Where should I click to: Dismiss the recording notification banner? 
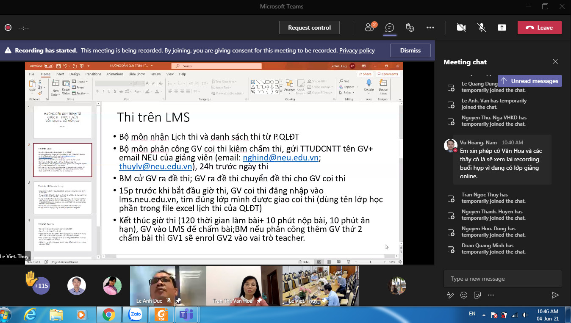pos(410,50)
